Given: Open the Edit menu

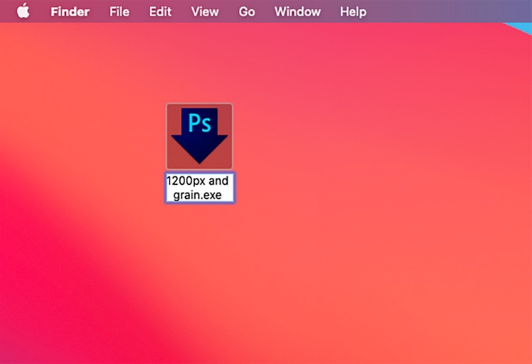Looking at the screenshot, I should [x=160, y=11].
